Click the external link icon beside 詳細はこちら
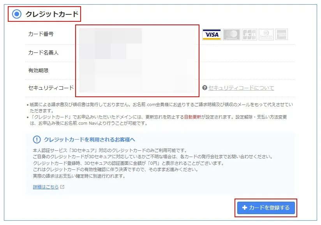 (x=62, y=187)
